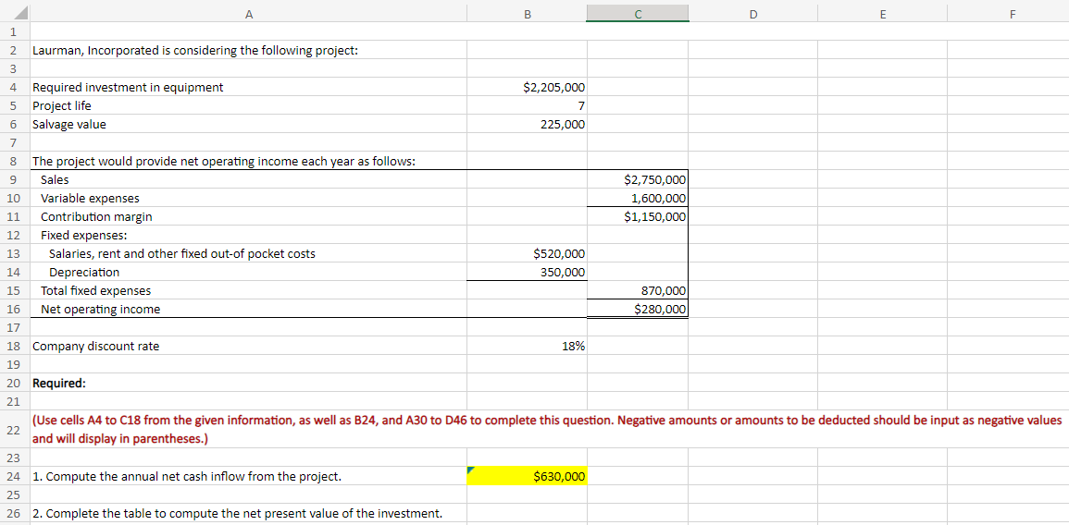Click sales value $2,750,000

click(x=638, y=179)
